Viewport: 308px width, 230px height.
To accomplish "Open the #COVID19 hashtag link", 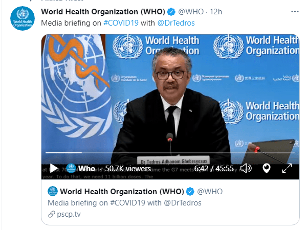I will click(121, 23).
